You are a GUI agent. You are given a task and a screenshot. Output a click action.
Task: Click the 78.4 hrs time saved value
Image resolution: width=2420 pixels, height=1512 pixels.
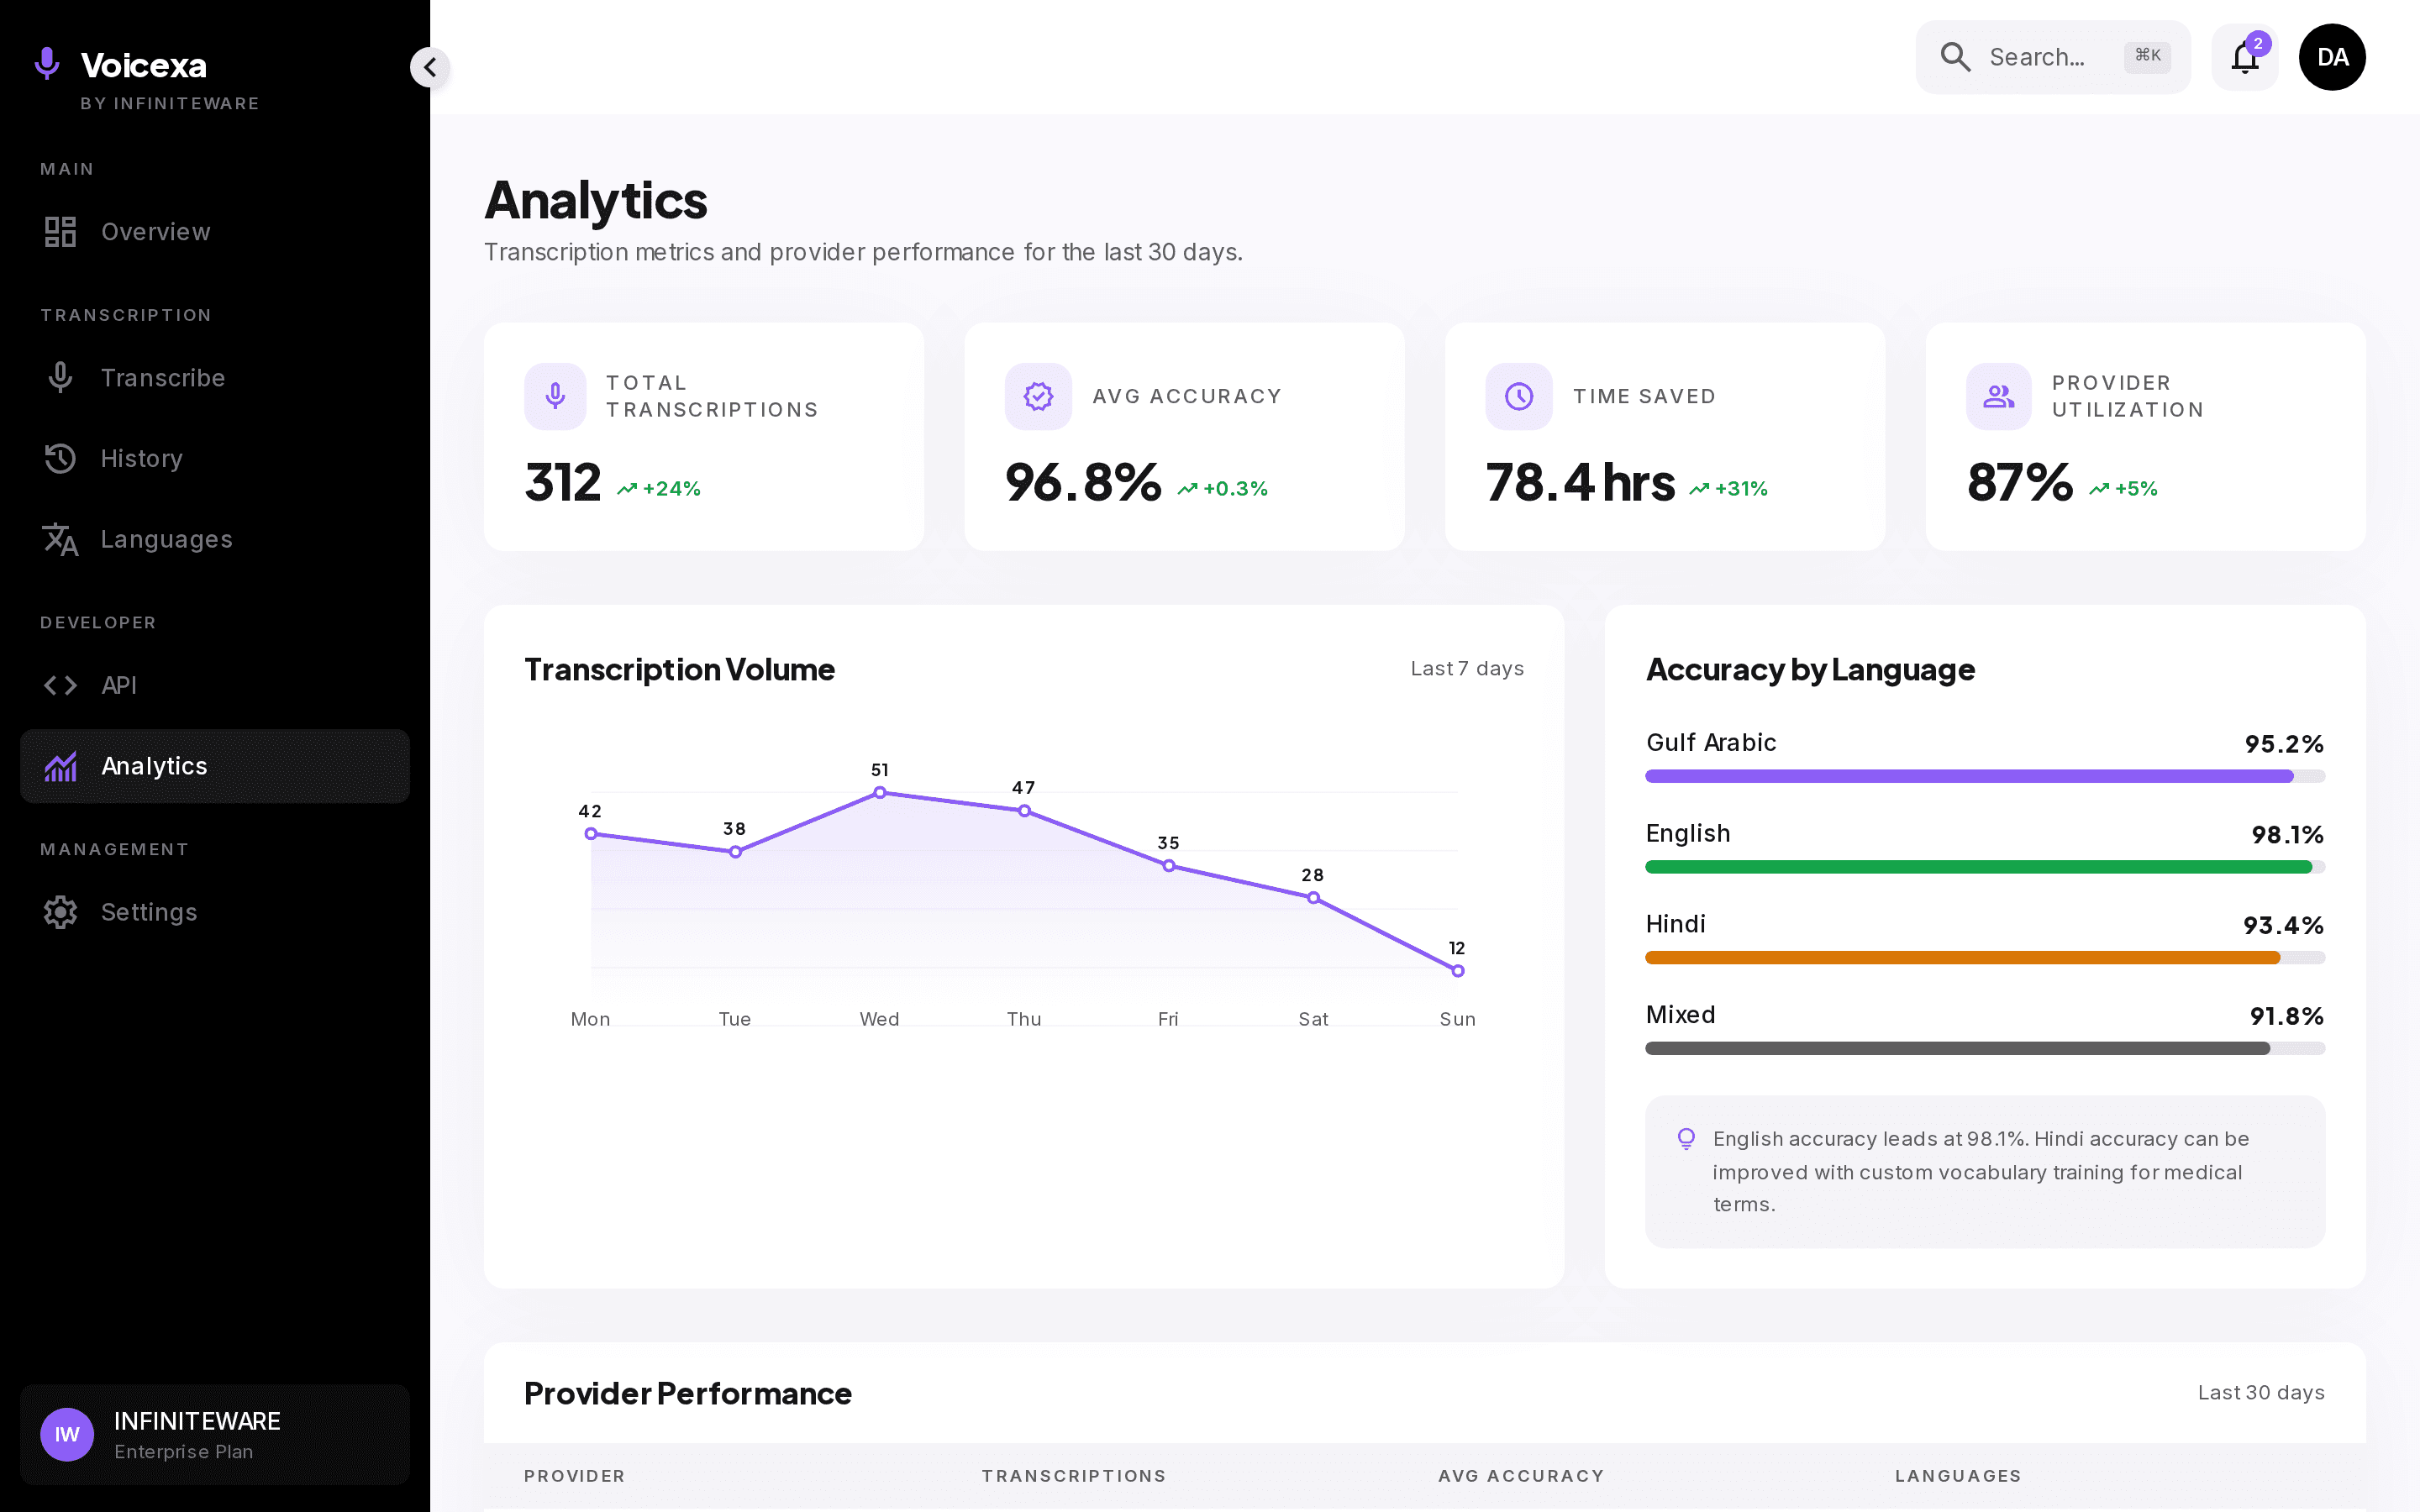click(x=1580, y=483)
